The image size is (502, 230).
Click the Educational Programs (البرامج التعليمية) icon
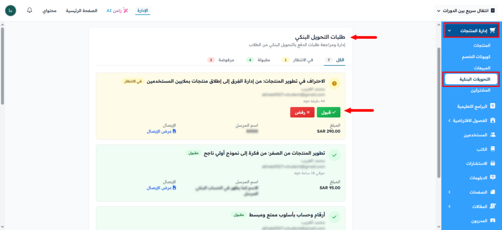pyautogui.click(x=493, y=105)
